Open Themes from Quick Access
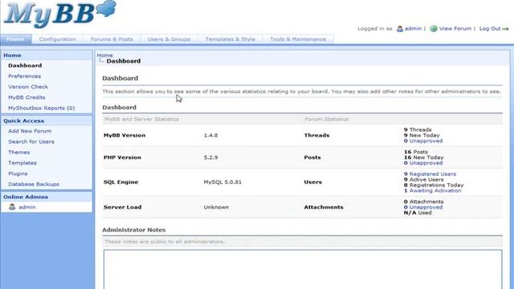This screenshot has height=289, width=514. pos(19,153)
